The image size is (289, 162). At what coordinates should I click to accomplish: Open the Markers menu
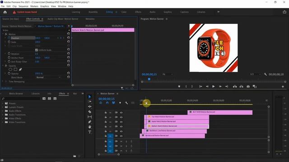34,6
